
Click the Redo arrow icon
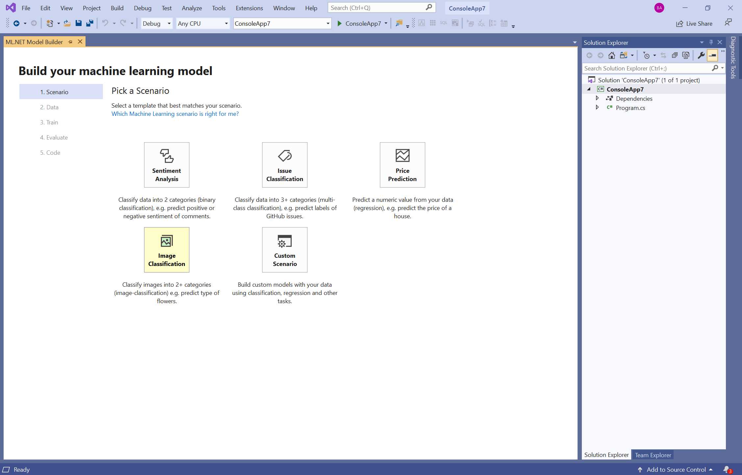(123, 23)
